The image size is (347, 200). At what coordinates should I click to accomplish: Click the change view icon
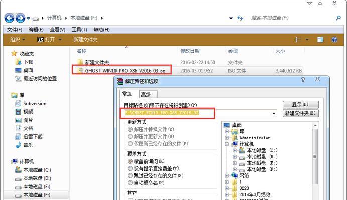298,40
